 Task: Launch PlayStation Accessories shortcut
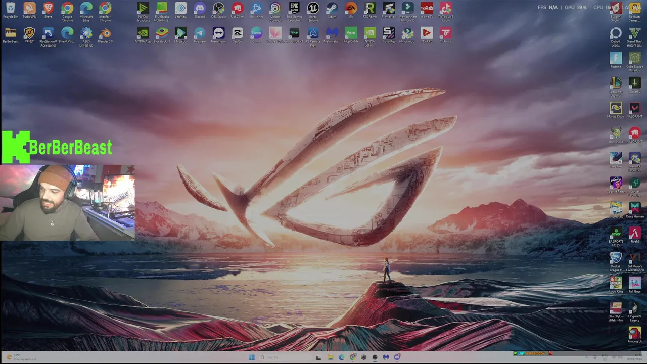click(x=49, y=37)
